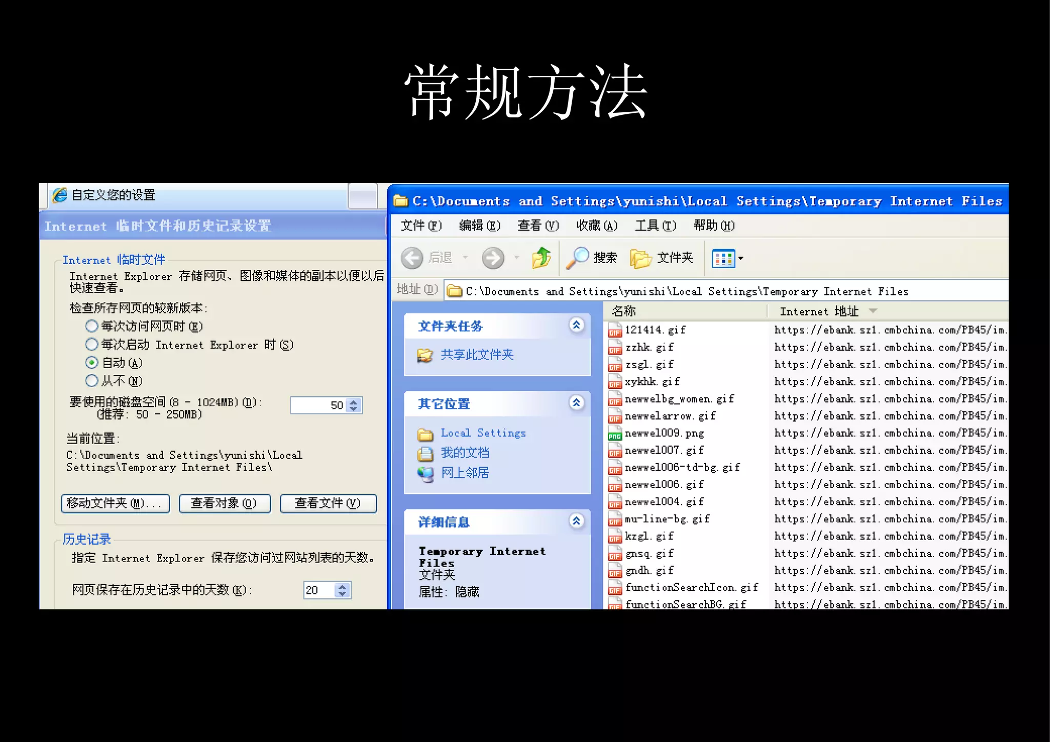
Task: Click the Forward arrow icon in Explorer toolbar
Action: (x=493, y=258)
